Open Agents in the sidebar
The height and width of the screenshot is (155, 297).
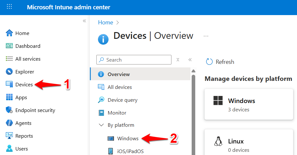pos(23,123)
